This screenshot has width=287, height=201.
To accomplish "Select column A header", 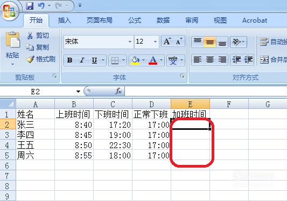I will point(36,104).
